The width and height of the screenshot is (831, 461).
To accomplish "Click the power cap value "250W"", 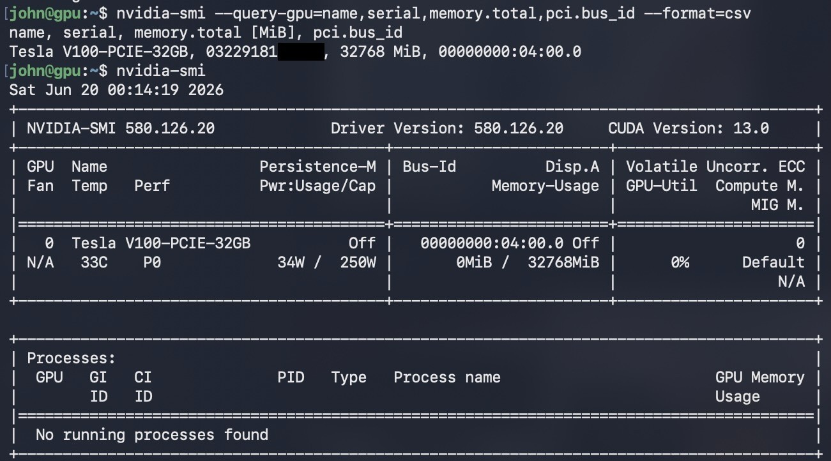I will pos(358,262).
